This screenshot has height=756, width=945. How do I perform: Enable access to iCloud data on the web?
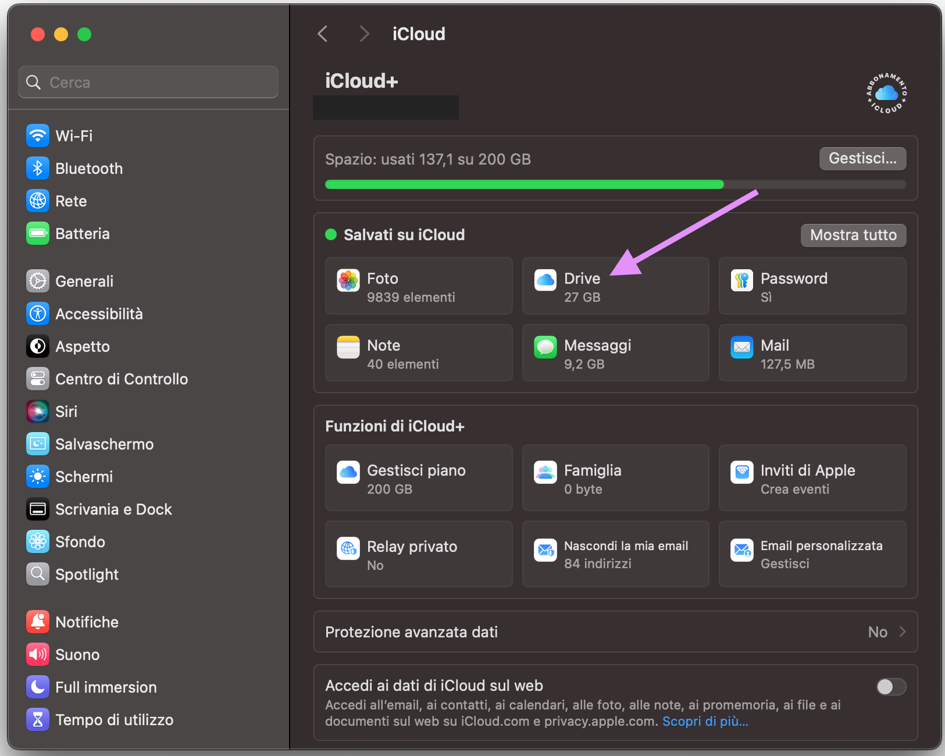pyautogui.click(x=890, y=687)
